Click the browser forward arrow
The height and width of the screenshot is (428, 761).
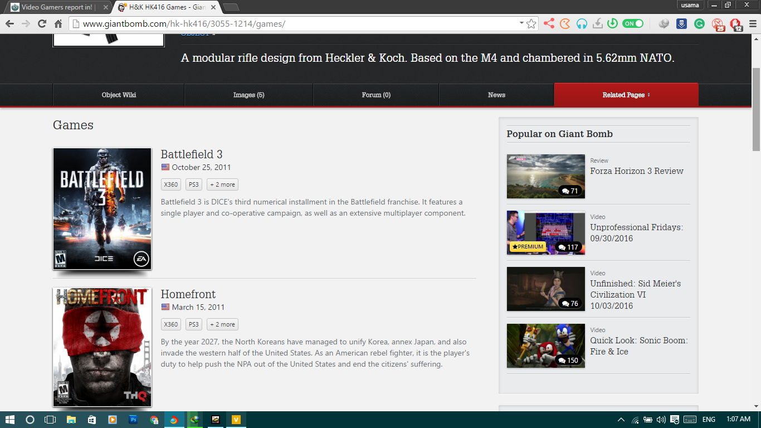coord(26,23)
